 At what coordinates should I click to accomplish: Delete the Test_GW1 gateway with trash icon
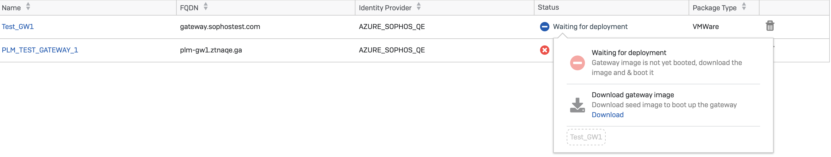(770, 26)
